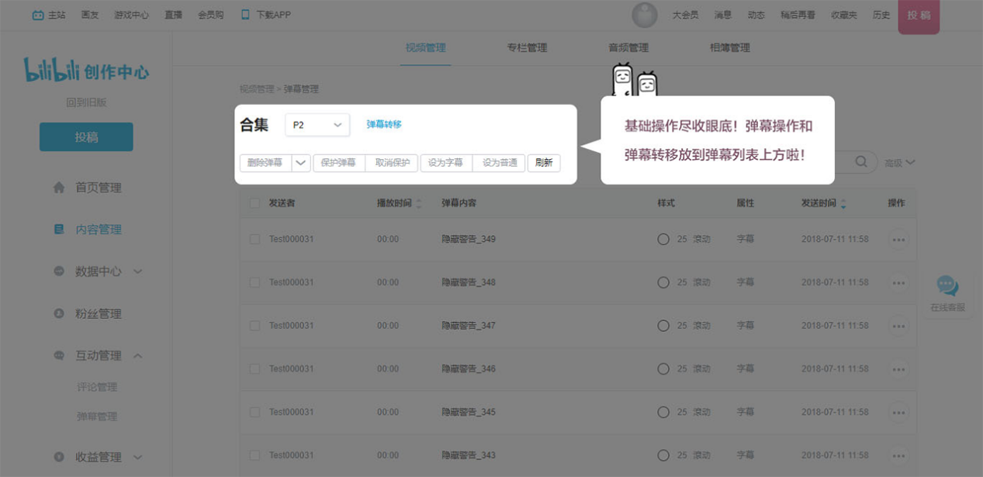Open the P2 dropdown next to 合集
983x477 pixels.
[317, 125]
